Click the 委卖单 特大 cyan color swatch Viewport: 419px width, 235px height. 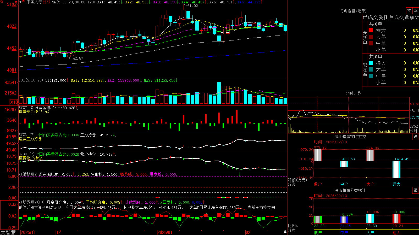click(371, 63)
